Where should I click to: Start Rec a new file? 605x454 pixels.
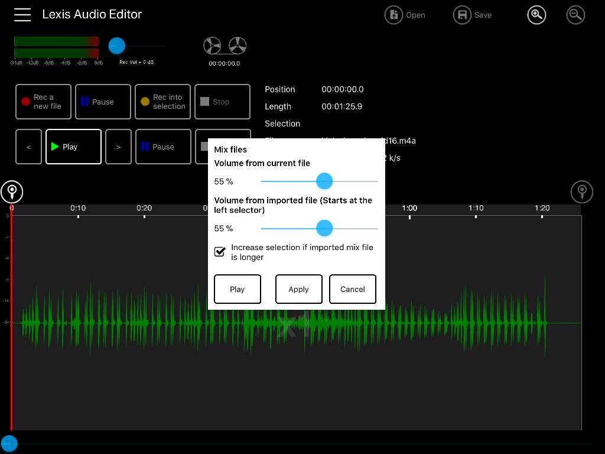click(x=44, y=102)
